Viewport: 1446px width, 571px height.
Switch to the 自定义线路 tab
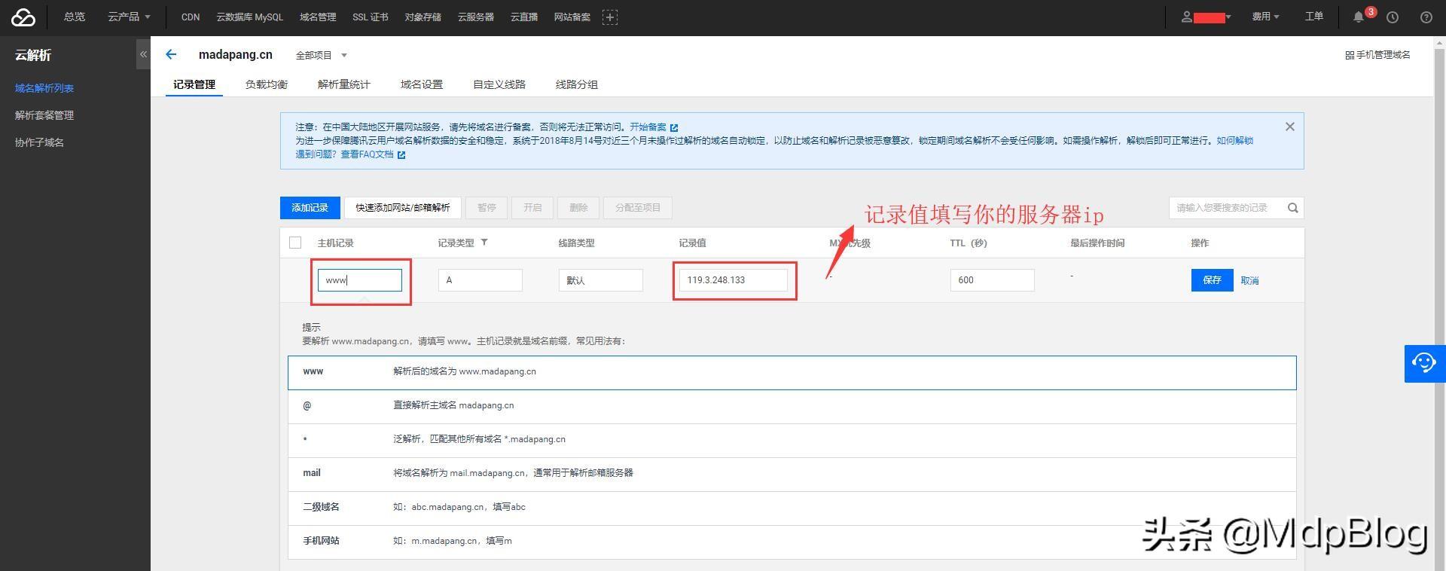[x=499, y=84]
